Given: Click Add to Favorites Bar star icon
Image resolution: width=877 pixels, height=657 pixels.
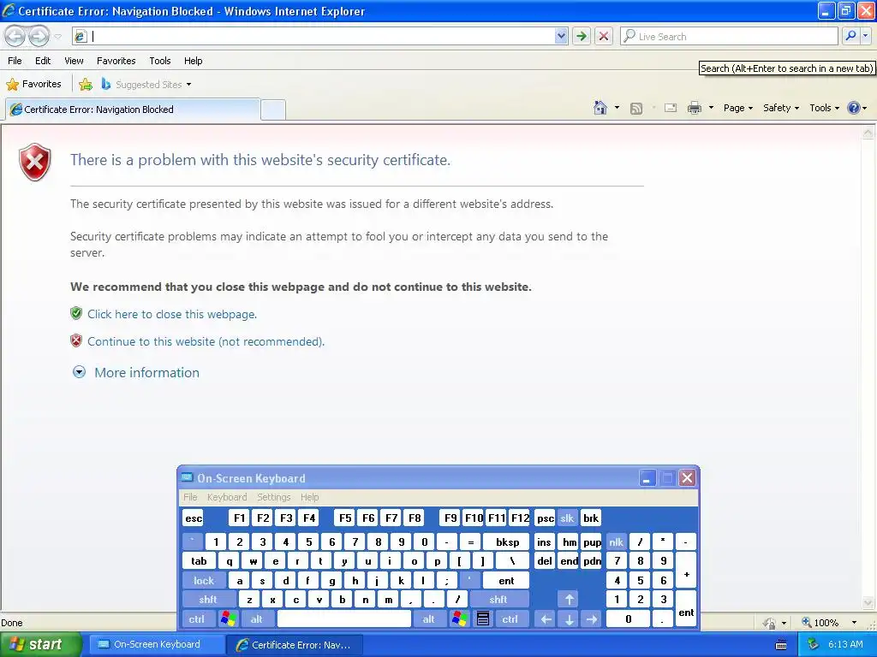Looking at the screenshot, I should coord(86,85).
